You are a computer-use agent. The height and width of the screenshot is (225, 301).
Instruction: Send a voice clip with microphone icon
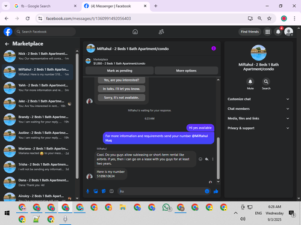(88, 191)
